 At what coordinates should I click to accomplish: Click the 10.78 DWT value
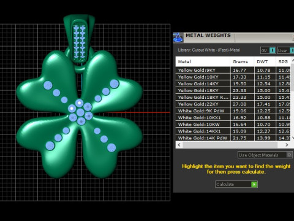coord(263,70)
